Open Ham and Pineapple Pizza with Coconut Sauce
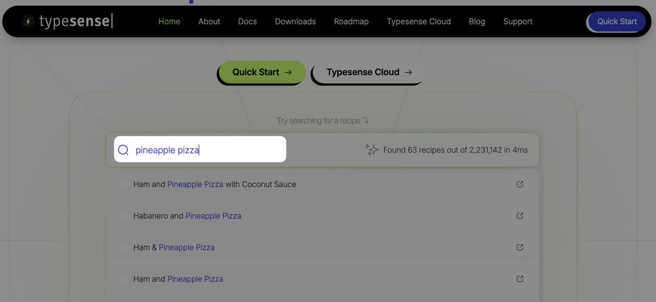Viewport: 656px width, 302px height. tap(323, 185)
